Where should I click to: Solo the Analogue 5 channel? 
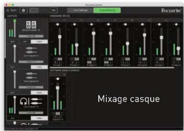point(128,62)
